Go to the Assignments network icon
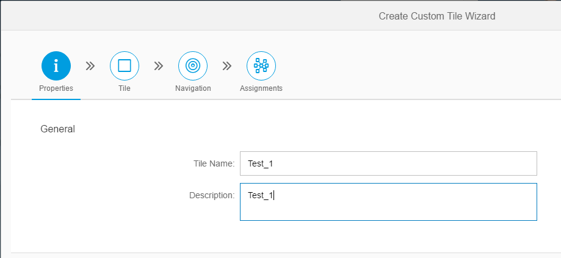The image size is (561, 258). coord(261,66)
